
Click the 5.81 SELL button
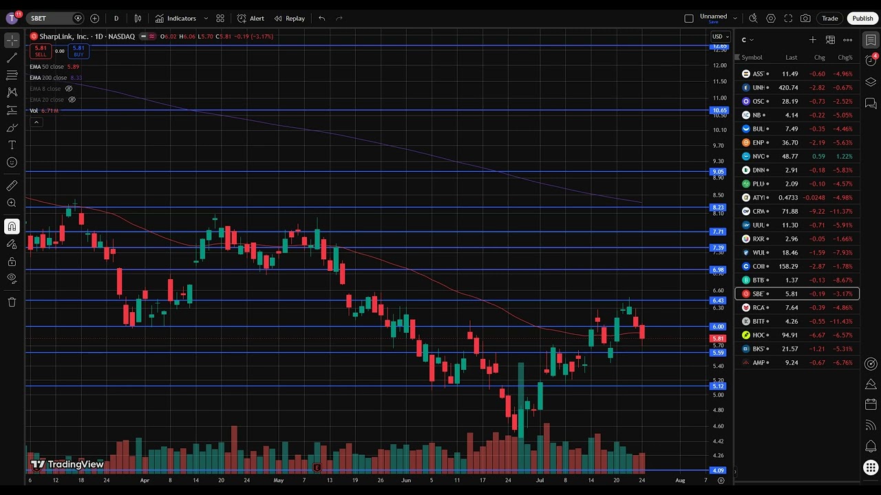tap(41, 51)
